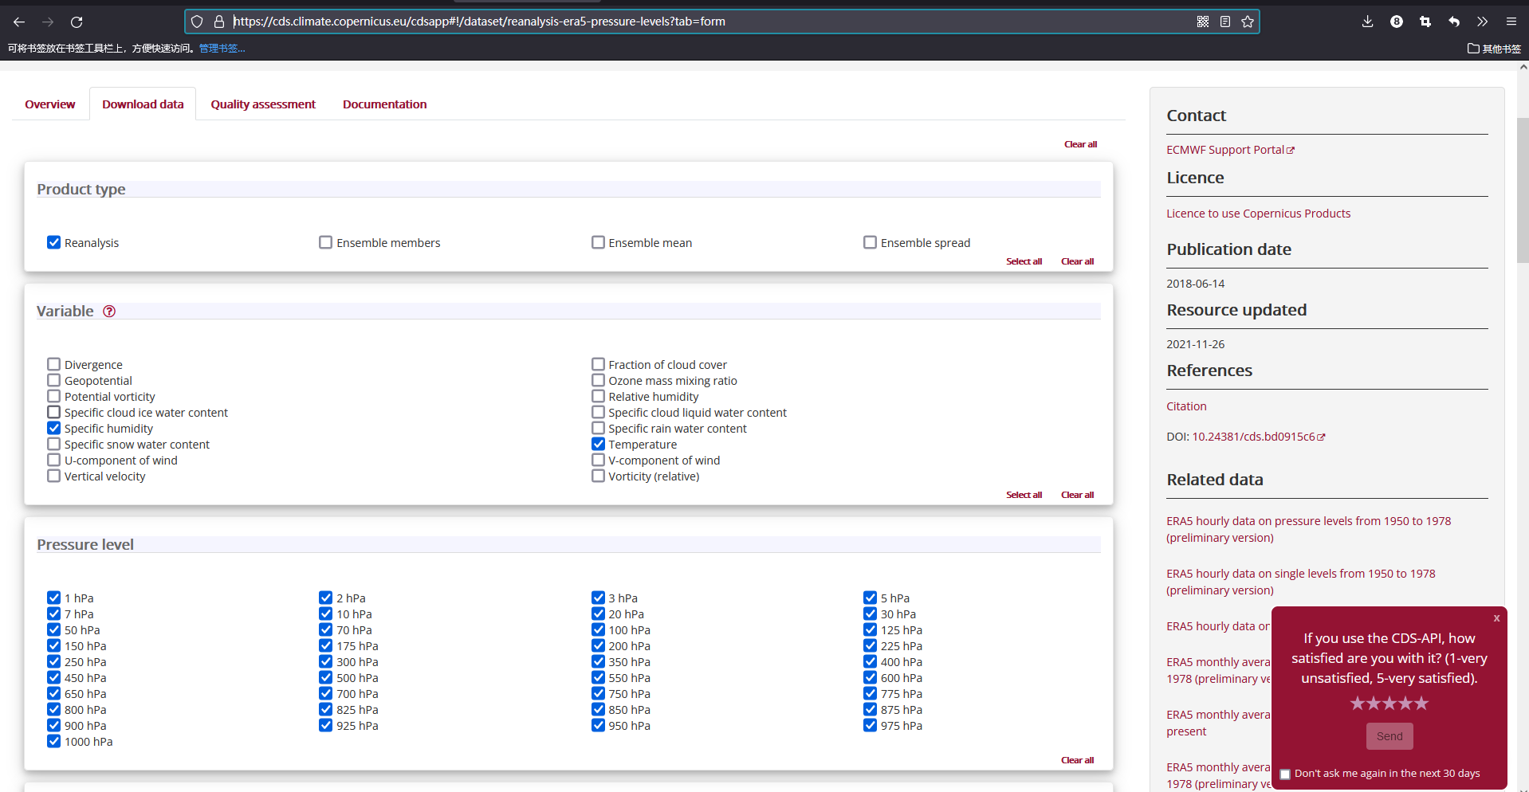1529x792 pixels.
Task: Clear all Product type selections
Action: coord(1077,261)
